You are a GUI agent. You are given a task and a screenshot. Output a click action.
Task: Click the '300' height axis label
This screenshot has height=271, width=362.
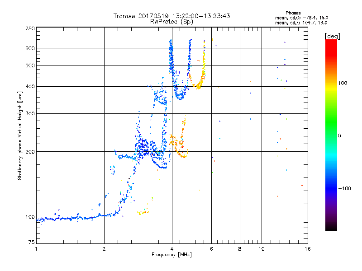30,114
